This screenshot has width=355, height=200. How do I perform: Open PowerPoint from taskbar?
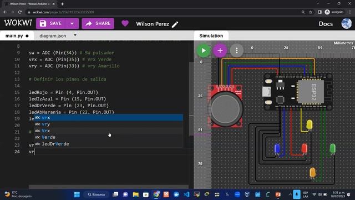278,194
